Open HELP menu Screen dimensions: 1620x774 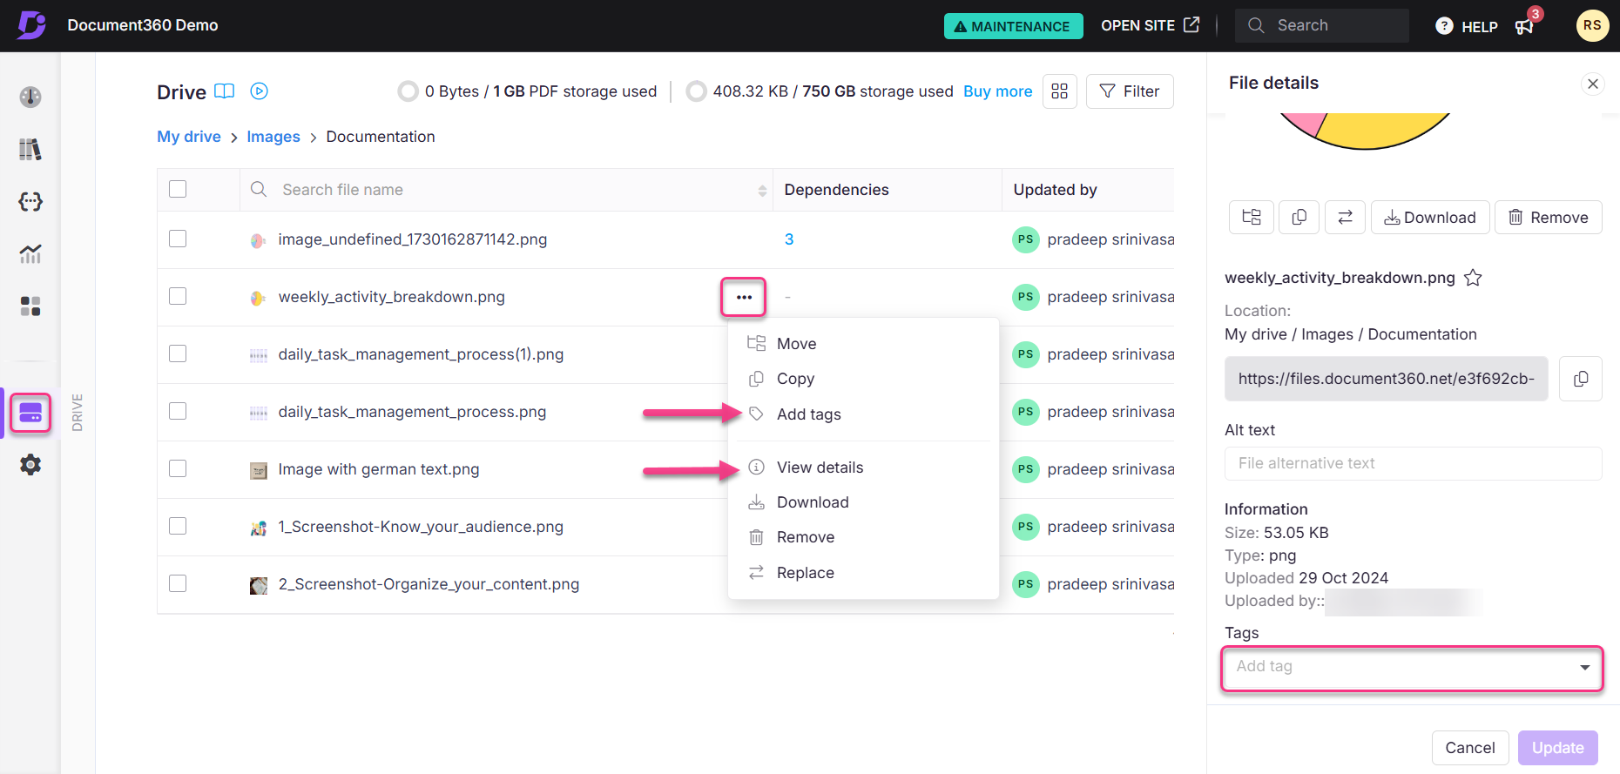pyautogui.click(x=1467, y=26)
